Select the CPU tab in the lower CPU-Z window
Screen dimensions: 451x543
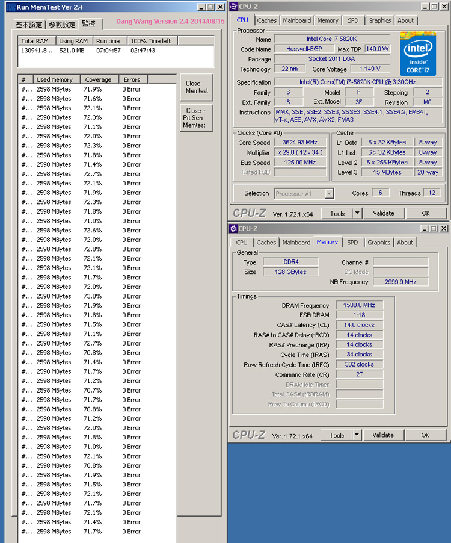pyautogui.click(x=241, y=243)
